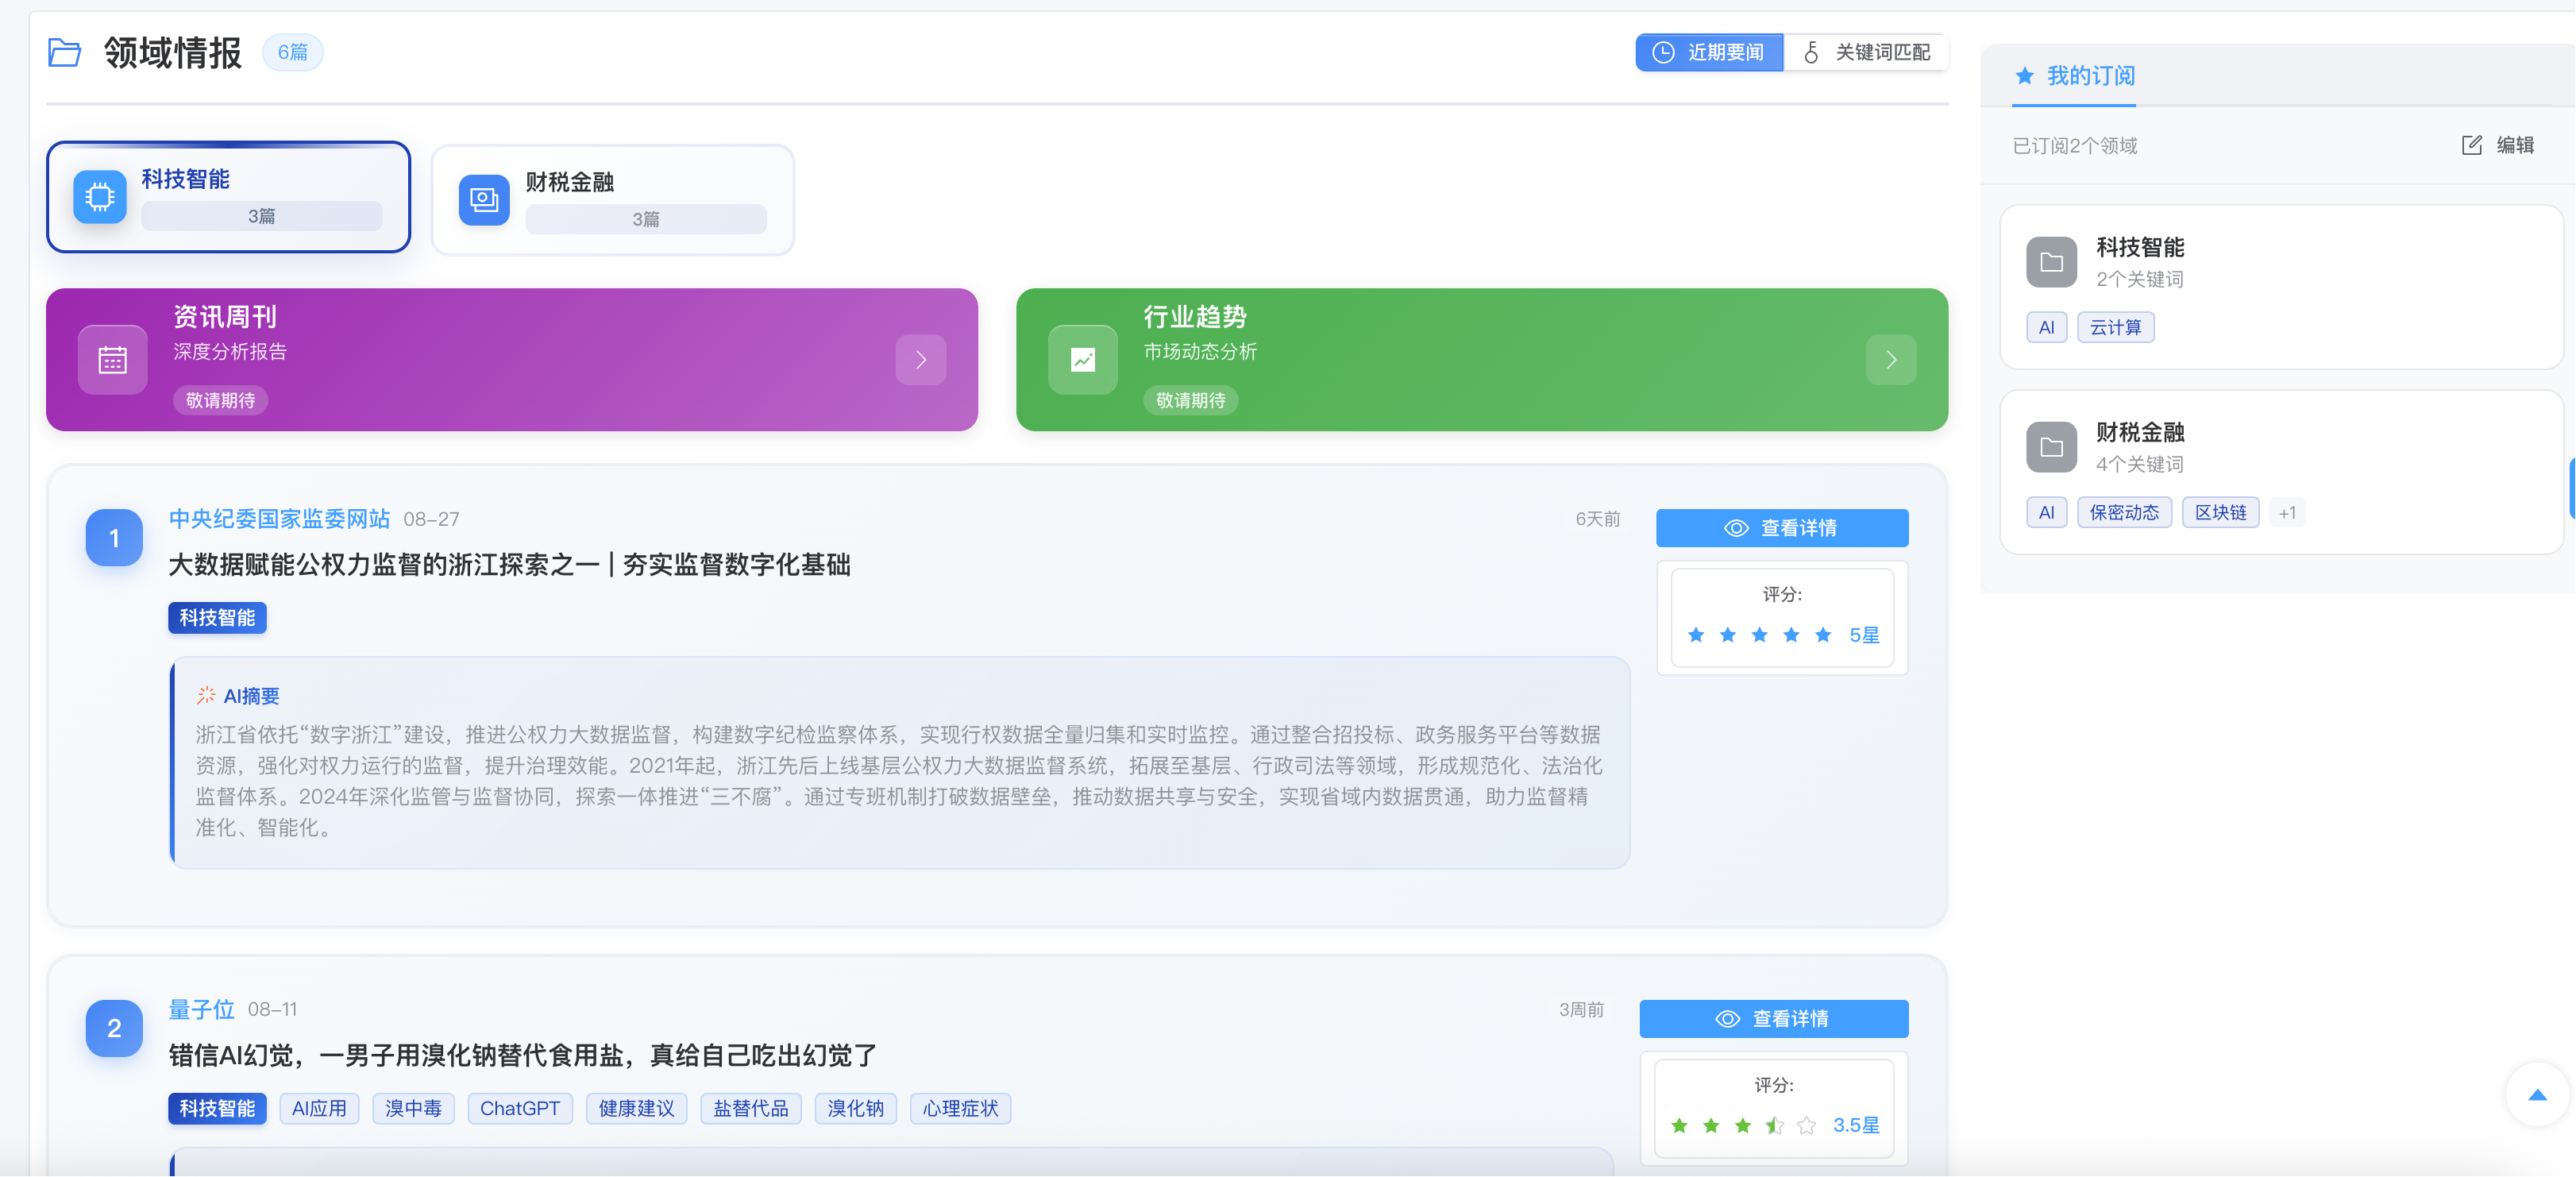
Task: Click 查看详情 for article 1
Action: pyautogui.click(x=1782, y=528)
